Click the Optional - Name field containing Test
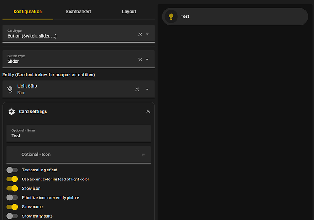The width and height of the screenshot is (314, 220). click(78, 133)
